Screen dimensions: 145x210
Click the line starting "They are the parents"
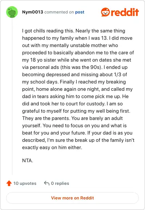72,118
